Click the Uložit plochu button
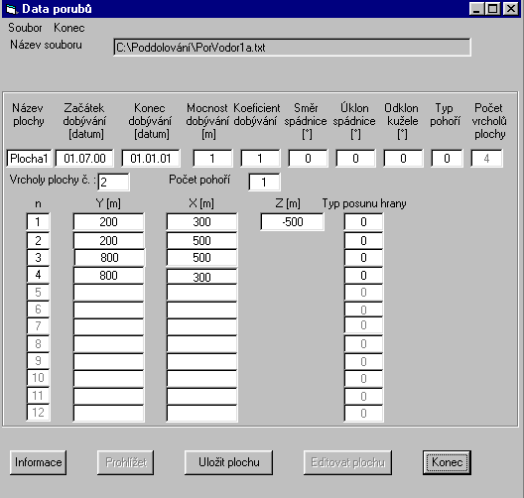Screen dimensions: 524x498 [228, 462]
